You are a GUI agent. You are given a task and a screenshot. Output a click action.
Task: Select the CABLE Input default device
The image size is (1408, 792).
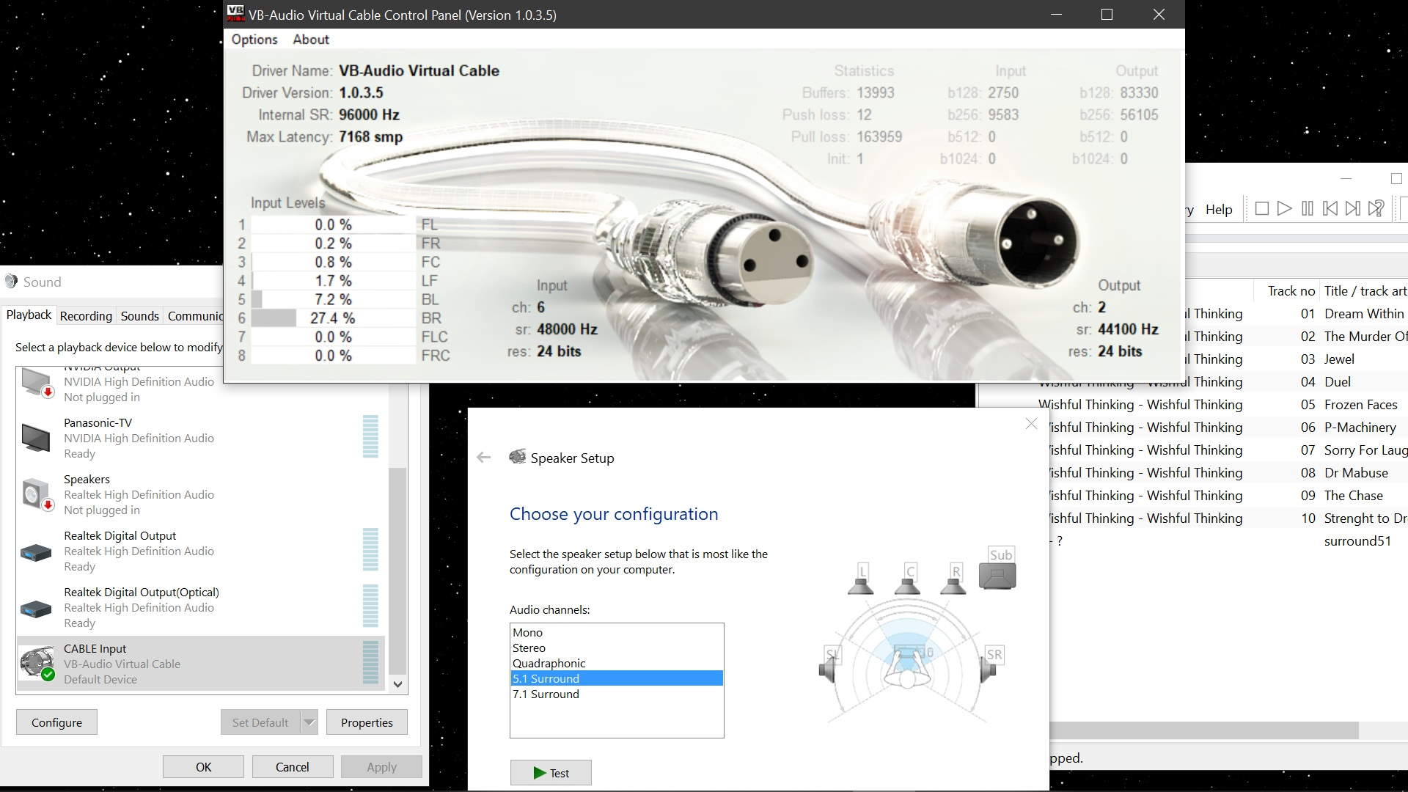tap(200, 664)
